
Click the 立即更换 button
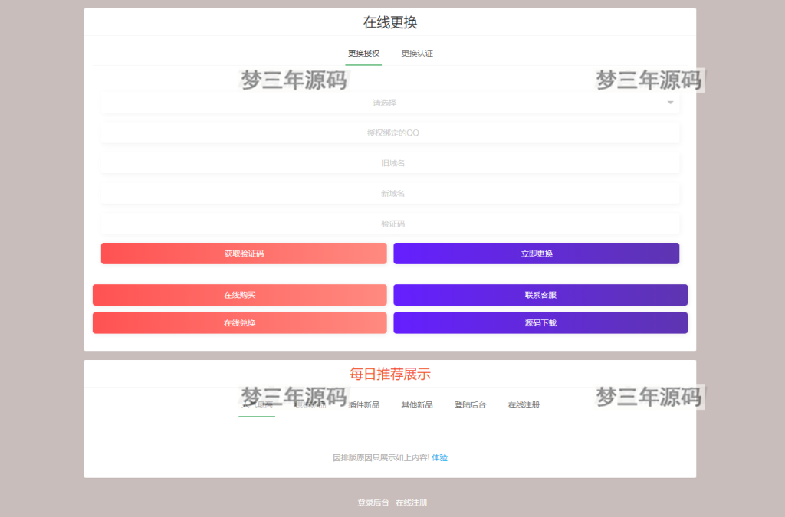click(536, 254)
